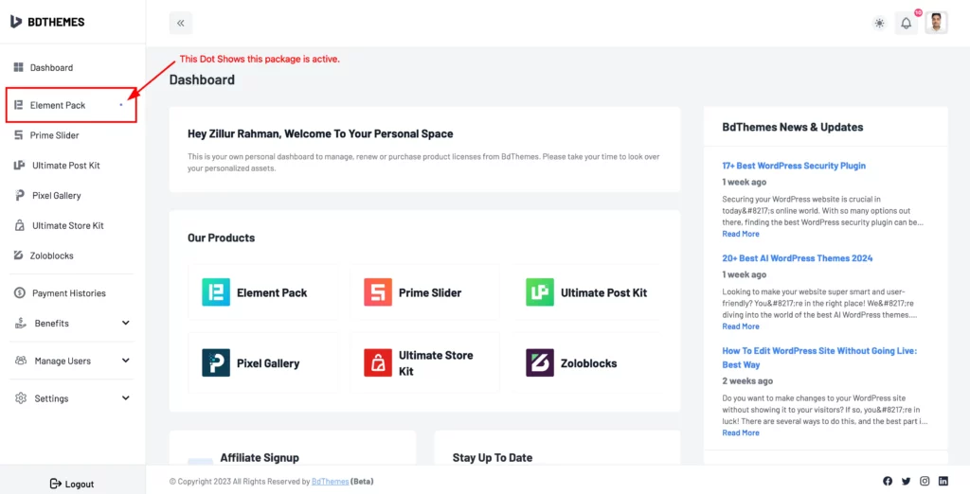Click the Logout button label
Screen dimensions: 970x494
(x=80, y=485)
